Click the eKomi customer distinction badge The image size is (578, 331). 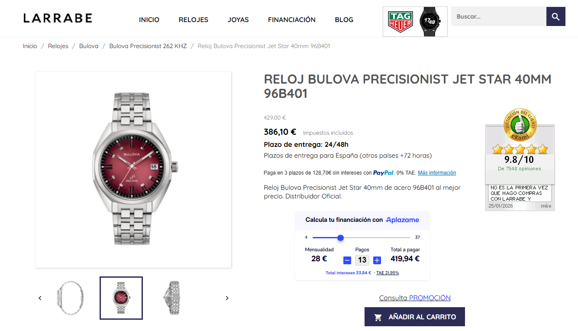[x=520, y=125]
